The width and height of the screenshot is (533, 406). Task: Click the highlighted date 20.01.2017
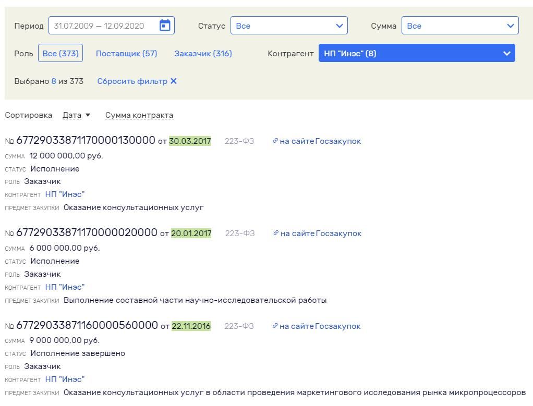coord(191,233)
